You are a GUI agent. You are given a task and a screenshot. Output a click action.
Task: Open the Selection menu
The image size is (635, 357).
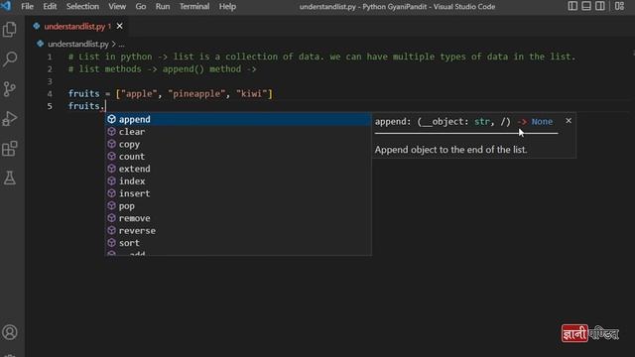82,7
